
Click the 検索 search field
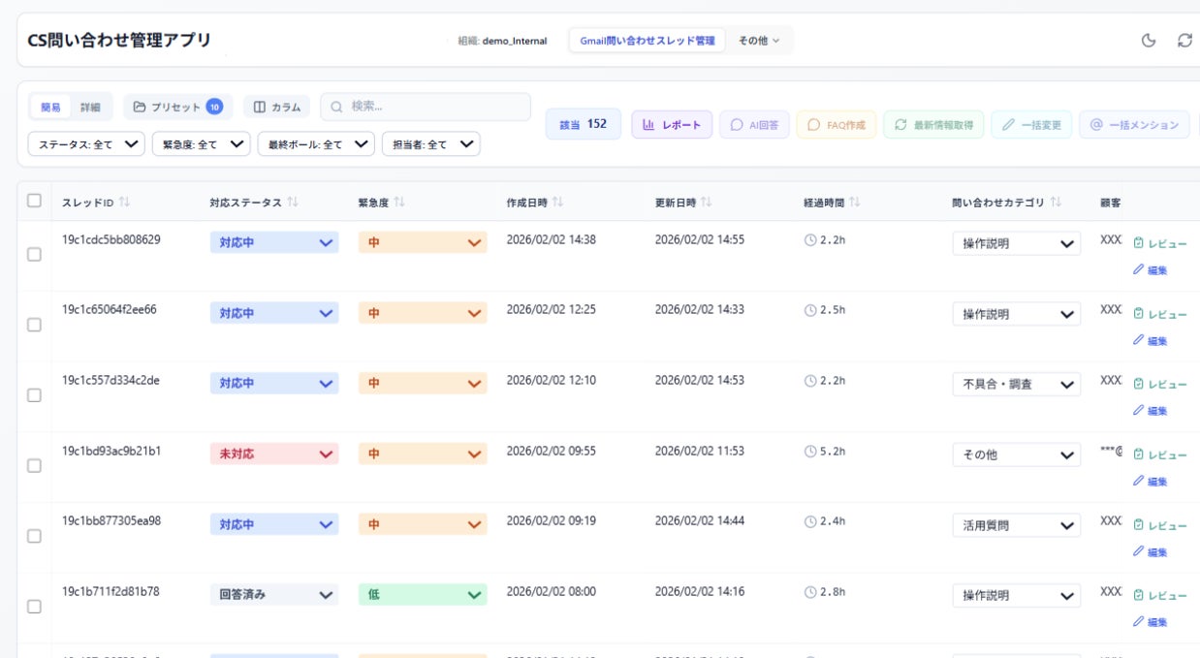(x=426, y=107)
